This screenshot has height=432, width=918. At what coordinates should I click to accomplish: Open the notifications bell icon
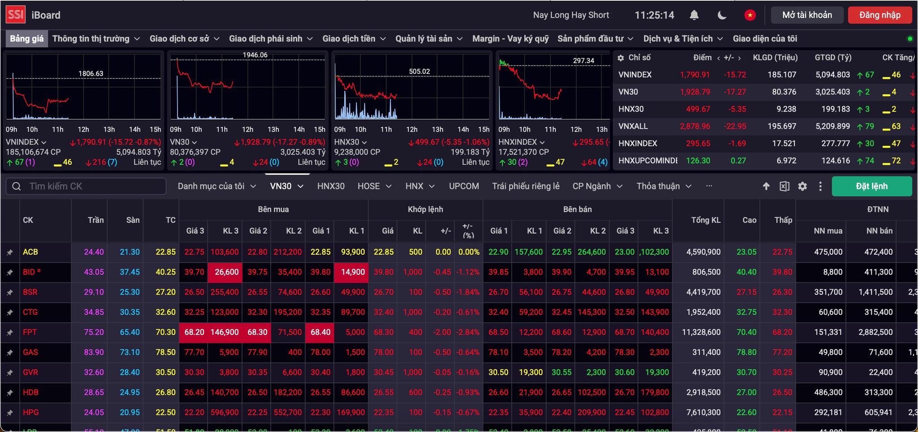tap(694, 15)
